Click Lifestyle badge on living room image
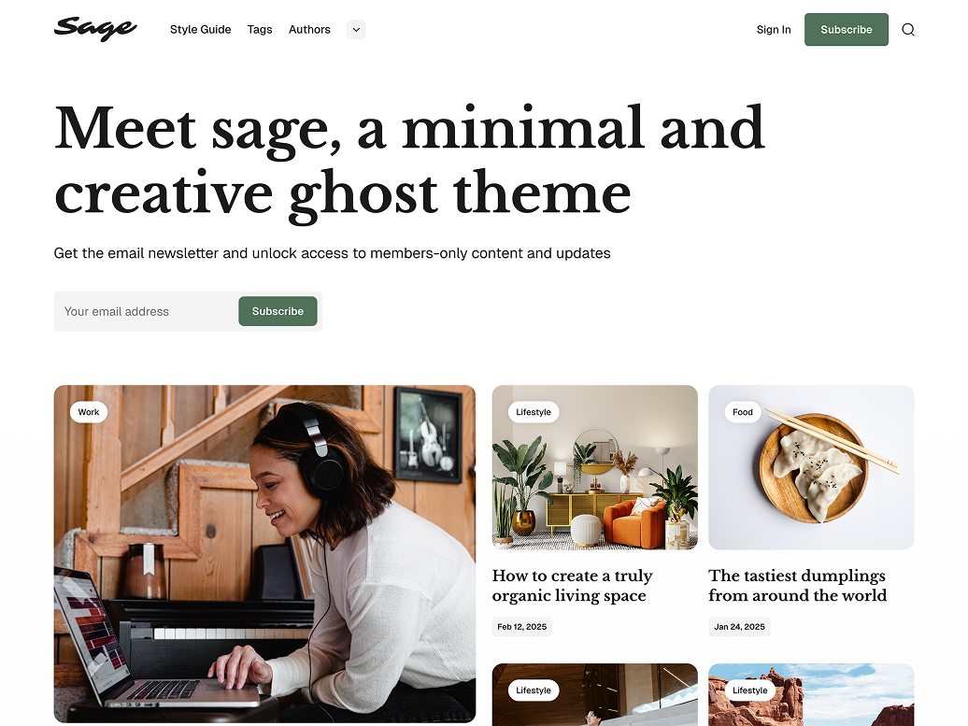Viewport: 968px width, 726px height. (x=534, y=412)
